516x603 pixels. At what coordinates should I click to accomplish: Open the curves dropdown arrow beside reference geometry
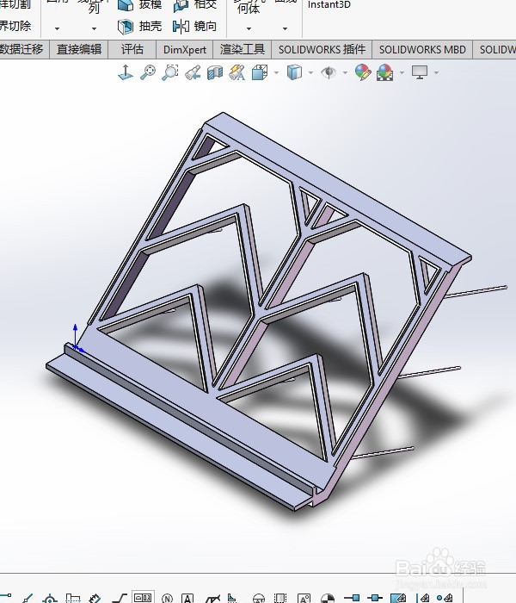coord(285,28)
